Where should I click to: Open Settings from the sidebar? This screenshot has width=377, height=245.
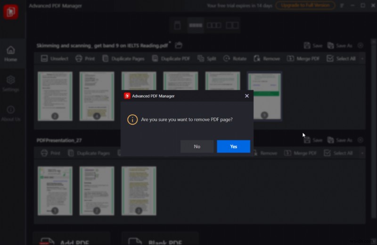click(x=10, y=84)
